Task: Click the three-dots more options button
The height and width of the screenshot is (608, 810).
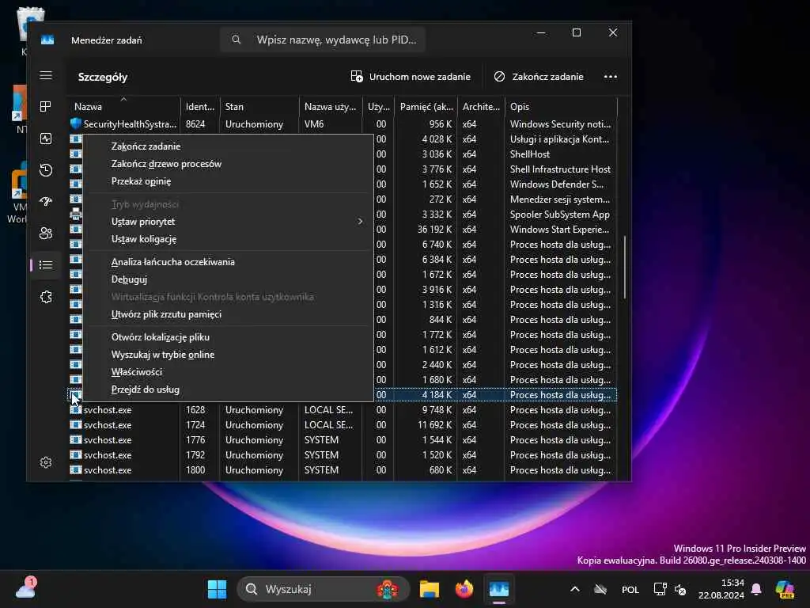Action: point(611,77)
